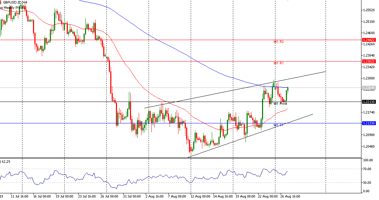Click the 7 Aug 08:00 time label
This screenshot has height=200, width=379.
tap(177, 196)
